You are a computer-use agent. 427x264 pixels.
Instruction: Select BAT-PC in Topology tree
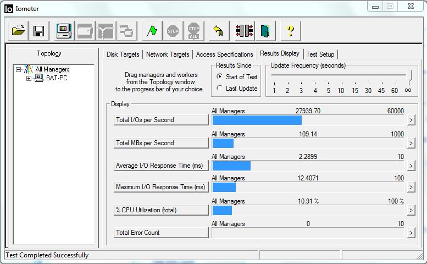coord(57,78)
